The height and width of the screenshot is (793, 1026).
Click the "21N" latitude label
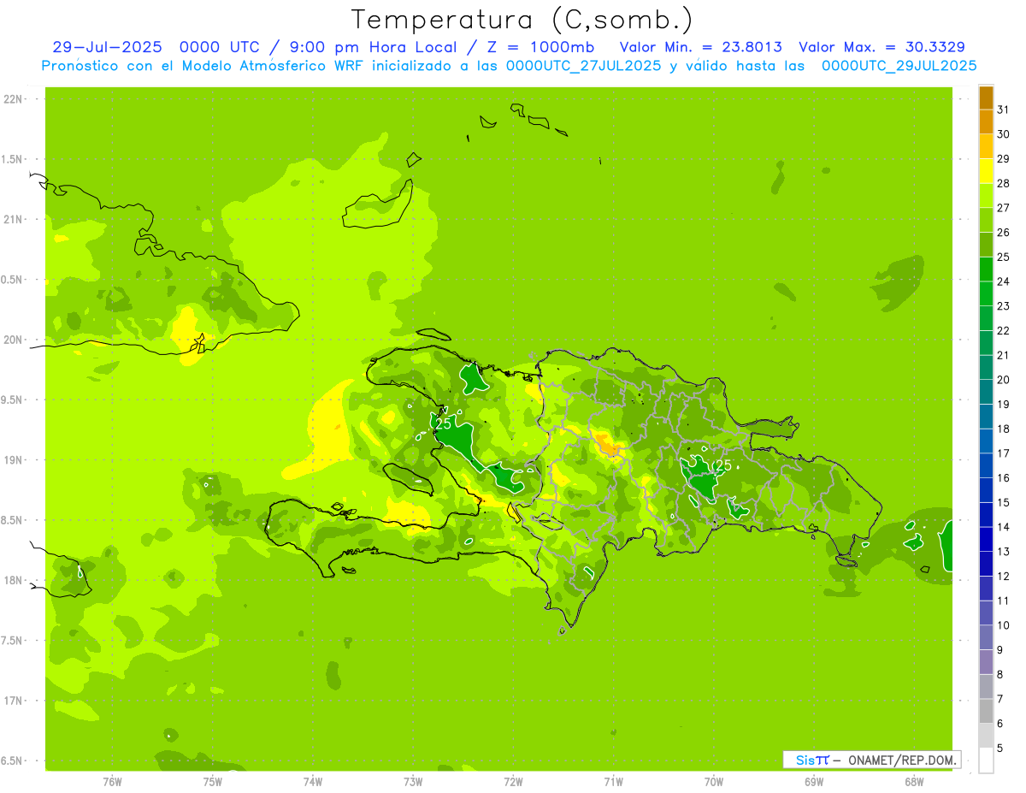(12, 219)
